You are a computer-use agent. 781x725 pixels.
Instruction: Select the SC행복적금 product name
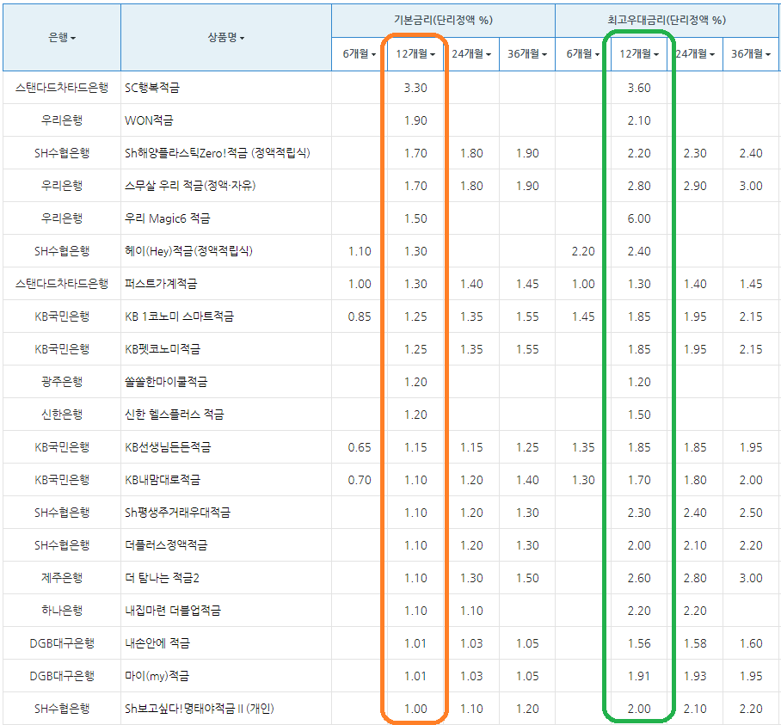pos(152,88)
